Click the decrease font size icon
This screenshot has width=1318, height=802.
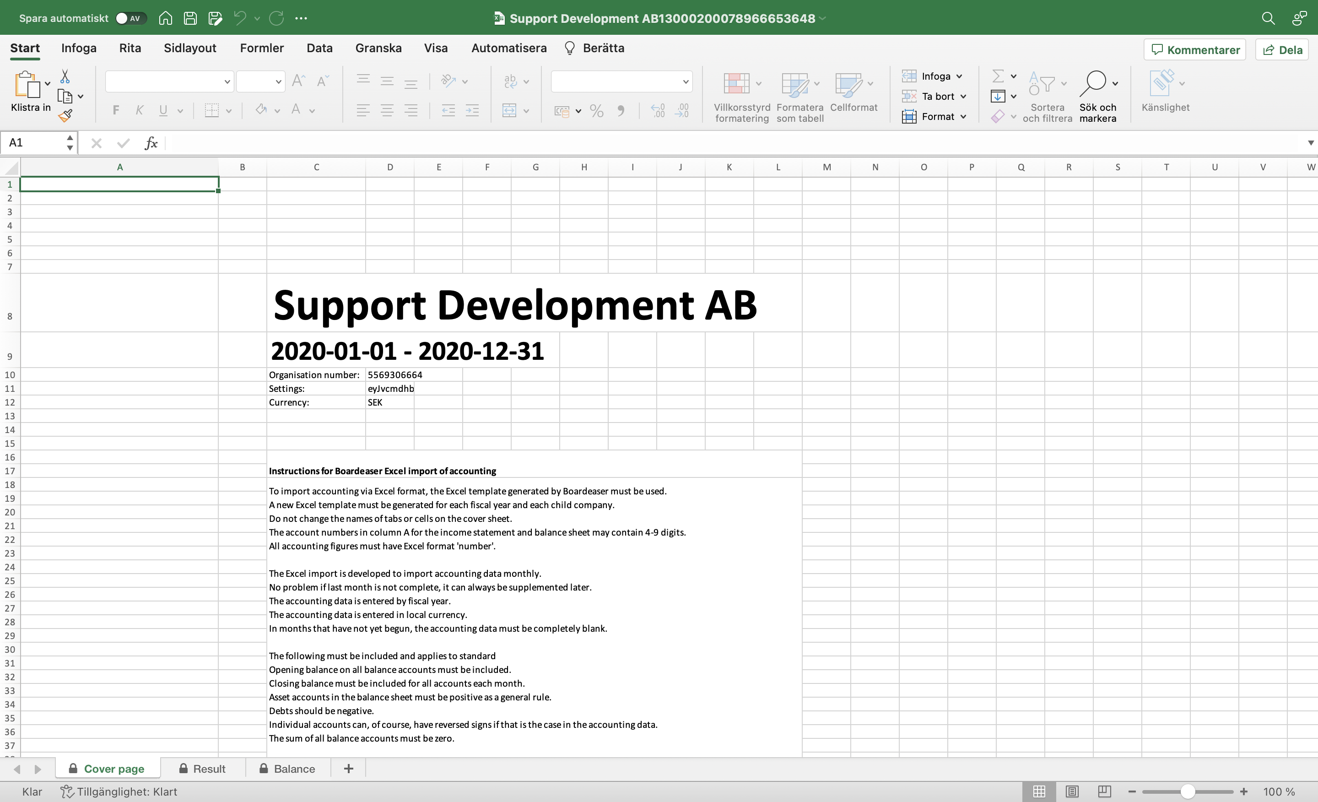tap(323, 81)
